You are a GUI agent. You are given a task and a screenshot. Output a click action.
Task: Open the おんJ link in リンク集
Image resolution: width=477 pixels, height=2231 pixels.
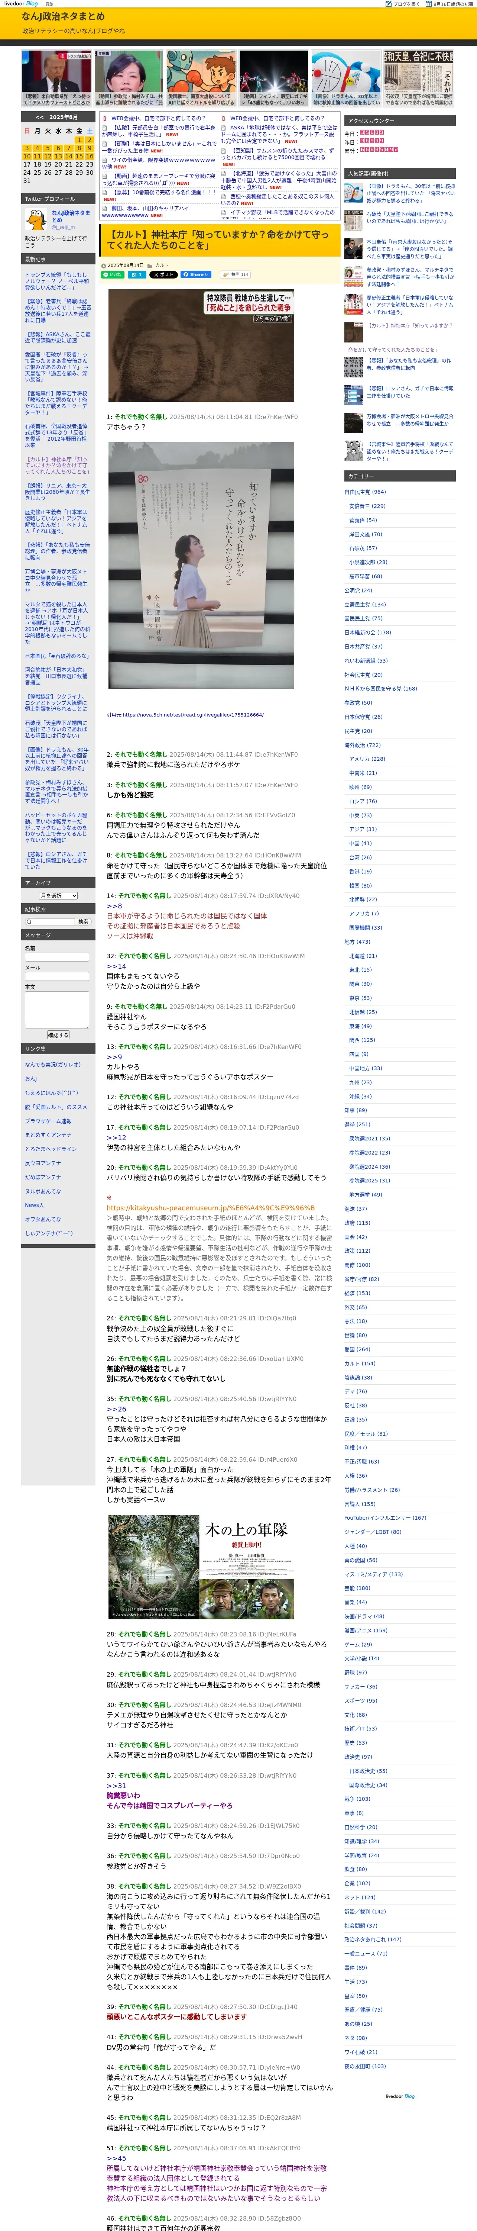(x=31, y=1079)
